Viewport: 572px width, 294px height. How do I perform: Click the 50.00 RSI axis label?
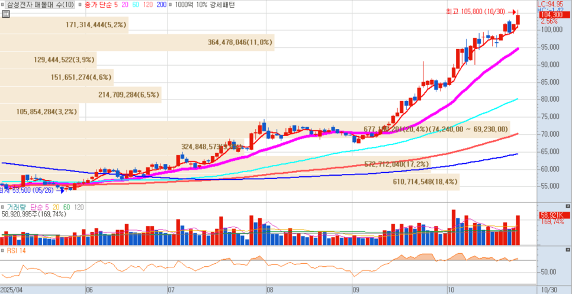(x=549, y=273)
